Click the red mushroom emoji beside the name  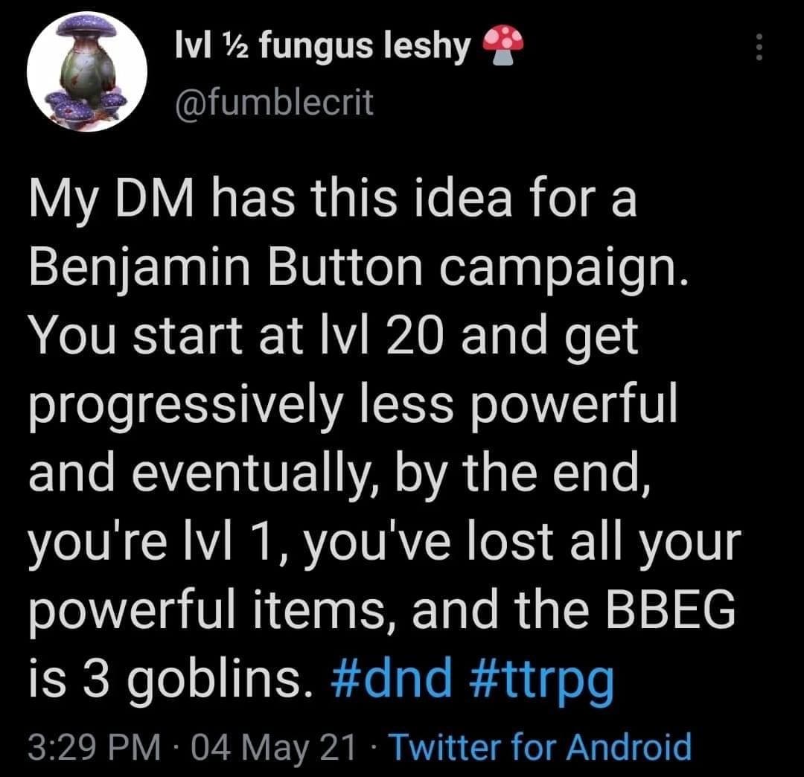tap(503, 45)
